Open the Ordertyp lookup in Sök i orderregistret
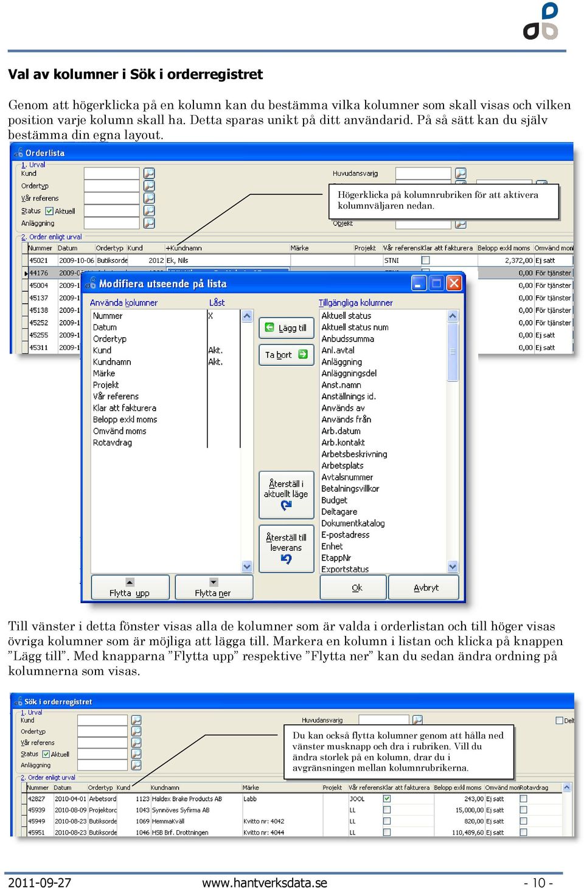The image size is (584, 888). point(136,731)
